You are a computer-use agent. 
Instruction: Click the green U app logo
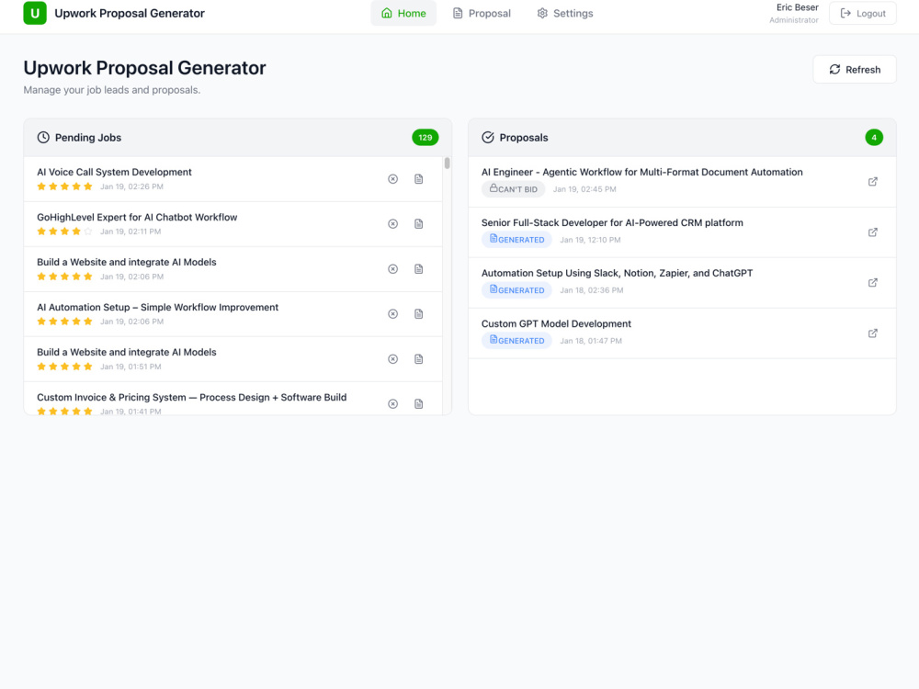coord(35,13)
